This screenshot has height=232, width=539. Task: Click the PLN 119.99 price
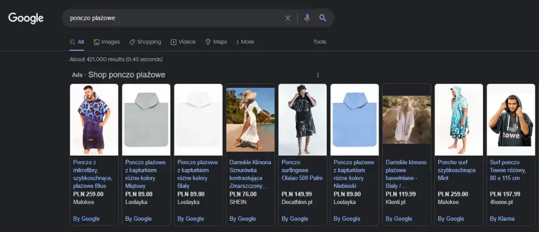[x=401, y=194]
